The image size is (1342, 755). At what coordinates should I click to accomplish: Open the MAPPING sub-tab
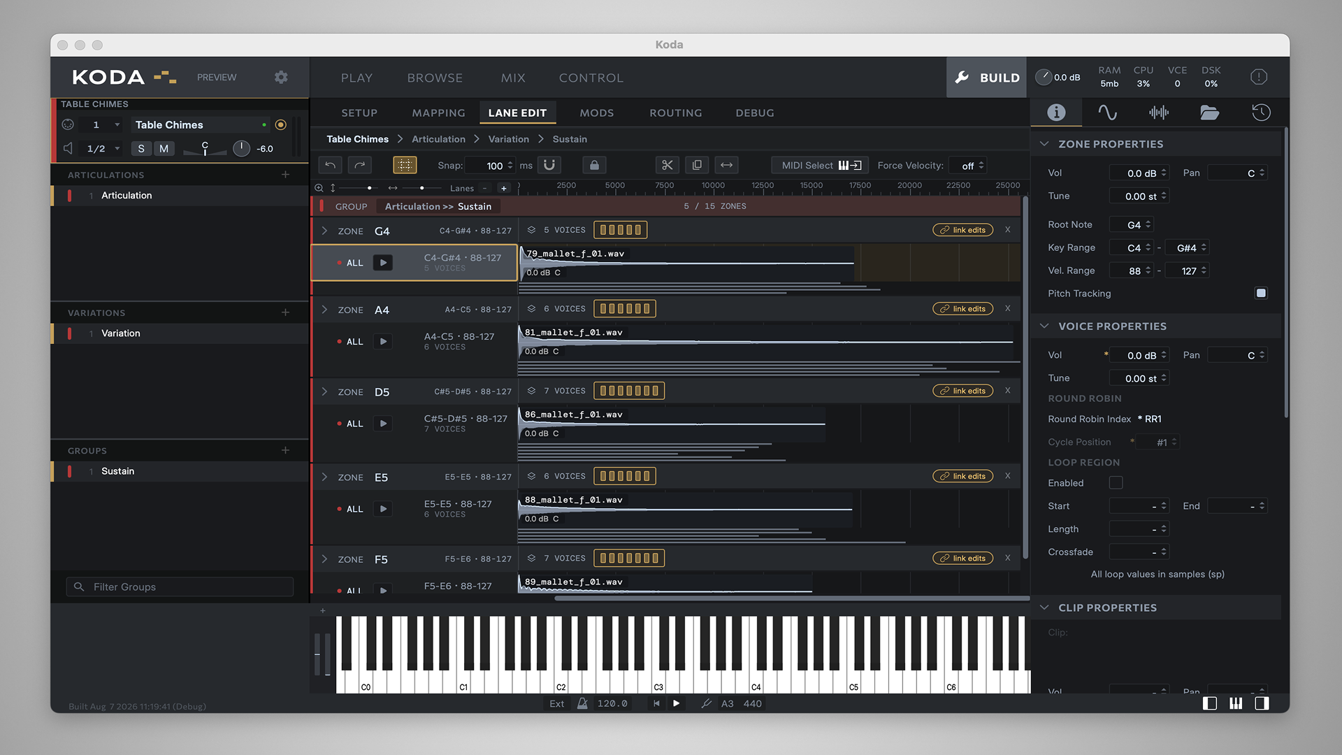click(438, 113)
